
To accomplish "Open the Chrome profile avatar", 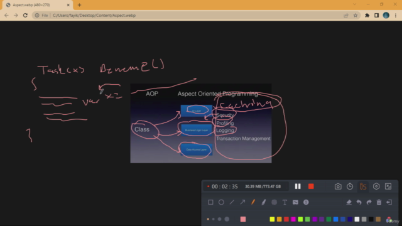I will [x=386, y=15].
